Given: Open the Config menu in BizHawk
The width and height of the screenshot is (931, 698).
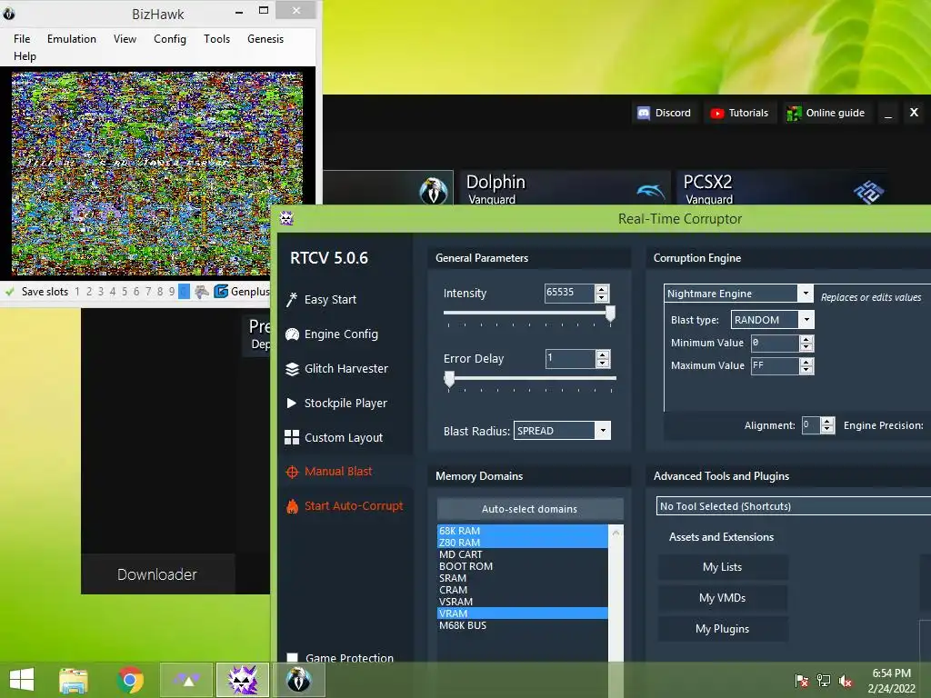Looking at the screenshot, I should [x=170, y=39].
